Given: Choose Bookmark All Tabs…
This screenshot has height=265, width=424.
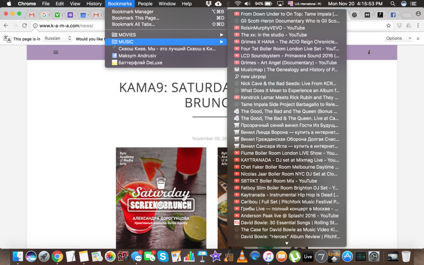Looking at the screenshot, I should pos(166,24).
